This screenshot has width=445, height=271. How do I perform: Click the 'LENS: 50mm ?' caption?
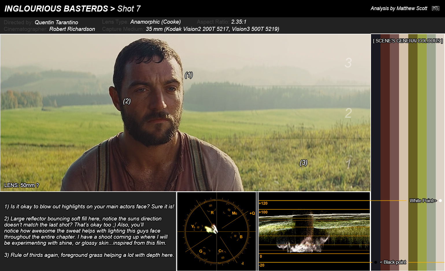(21, 185)
